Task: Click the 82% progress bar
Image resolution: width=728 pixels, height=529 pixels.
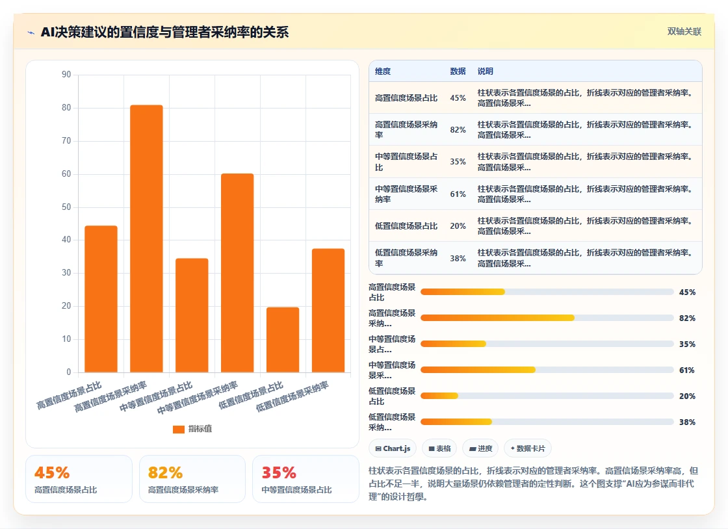Action: 547,318
